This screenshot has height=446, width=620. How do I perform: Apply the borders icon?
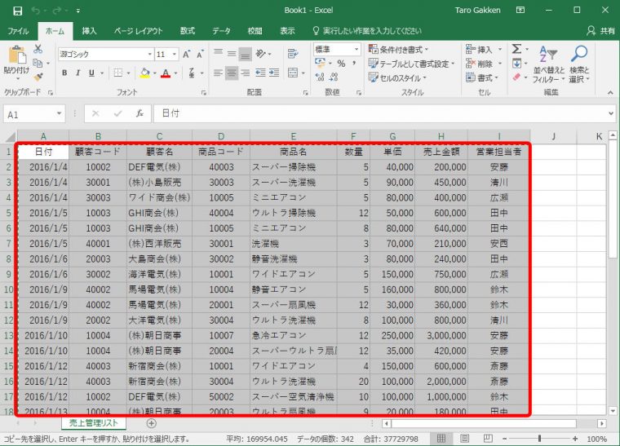(117, 73)
